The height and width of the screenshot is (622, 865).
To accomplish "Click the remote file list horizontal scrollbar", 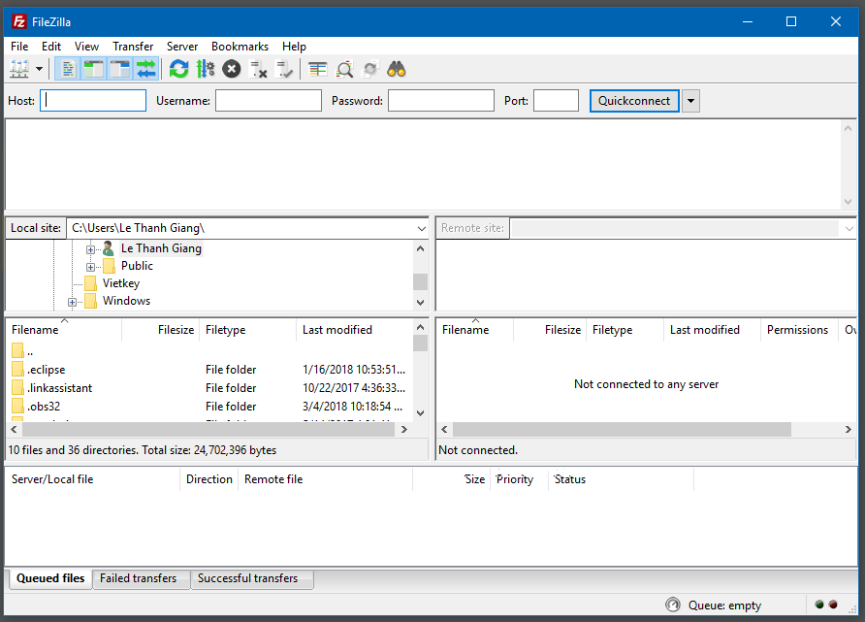I will (621, 429).
